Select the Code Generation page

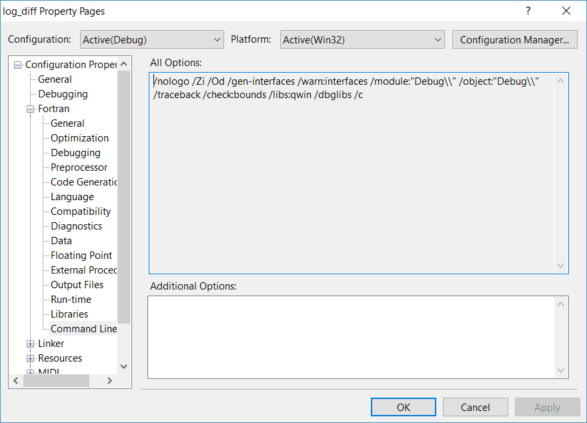point(83,182)
